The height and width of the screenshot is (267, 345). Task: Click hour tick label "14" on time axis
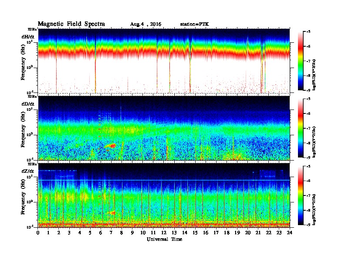pos(185,233)
